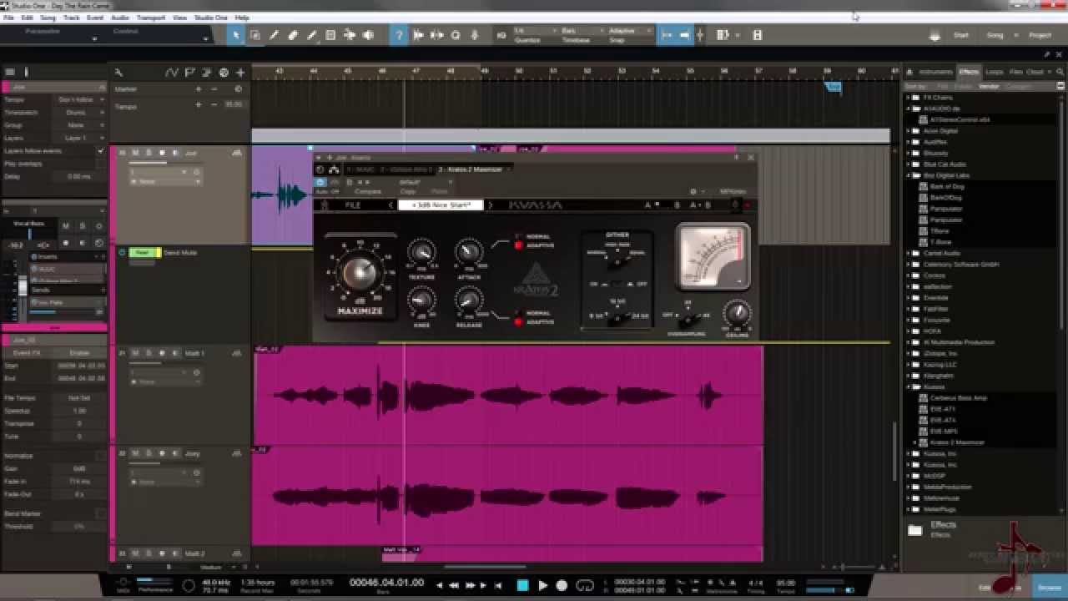The height and width of the screenshot is (601, 1068).
Task: Toggle Bend Marker checkbox
Action: click(101, 513)
